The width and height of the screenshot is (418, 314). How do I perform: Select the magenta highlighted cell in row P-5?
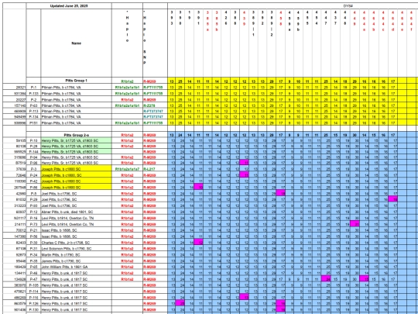(x=280, y=193)
